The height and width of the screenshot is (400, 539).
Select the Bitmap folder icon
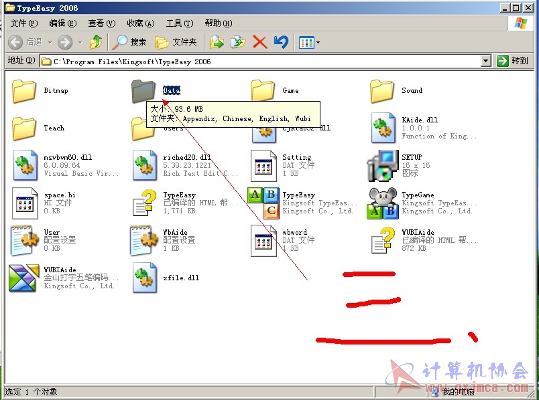24,91
